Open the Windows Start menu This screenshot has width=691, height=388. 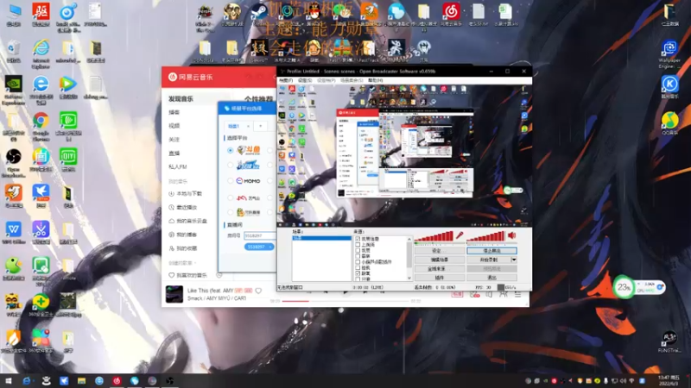point(9,380)
